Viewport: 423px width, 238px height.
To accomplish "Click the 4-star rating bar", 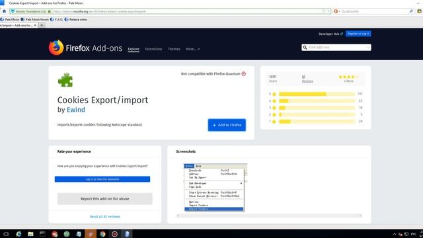I will [317, 101].
